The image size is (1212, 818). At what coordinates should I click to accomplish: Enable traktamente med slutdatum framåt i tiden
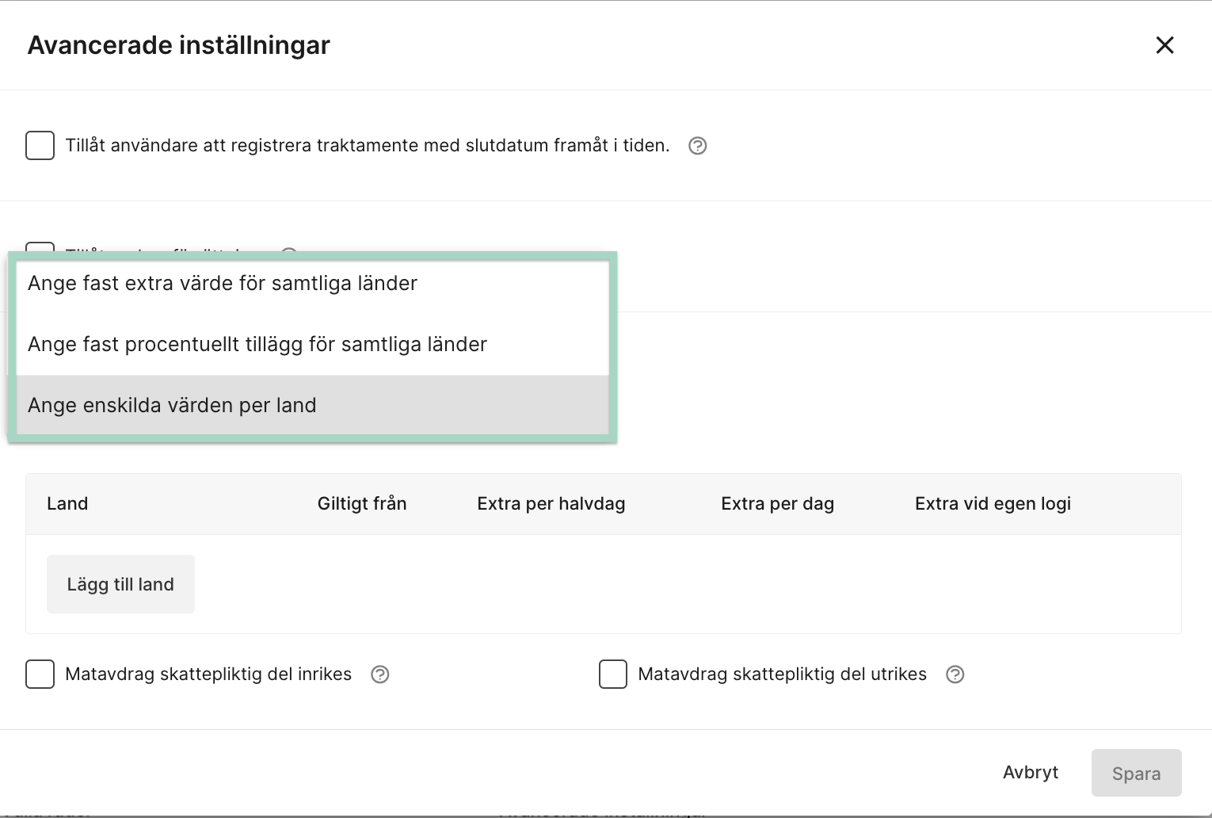tap(40, 146)
